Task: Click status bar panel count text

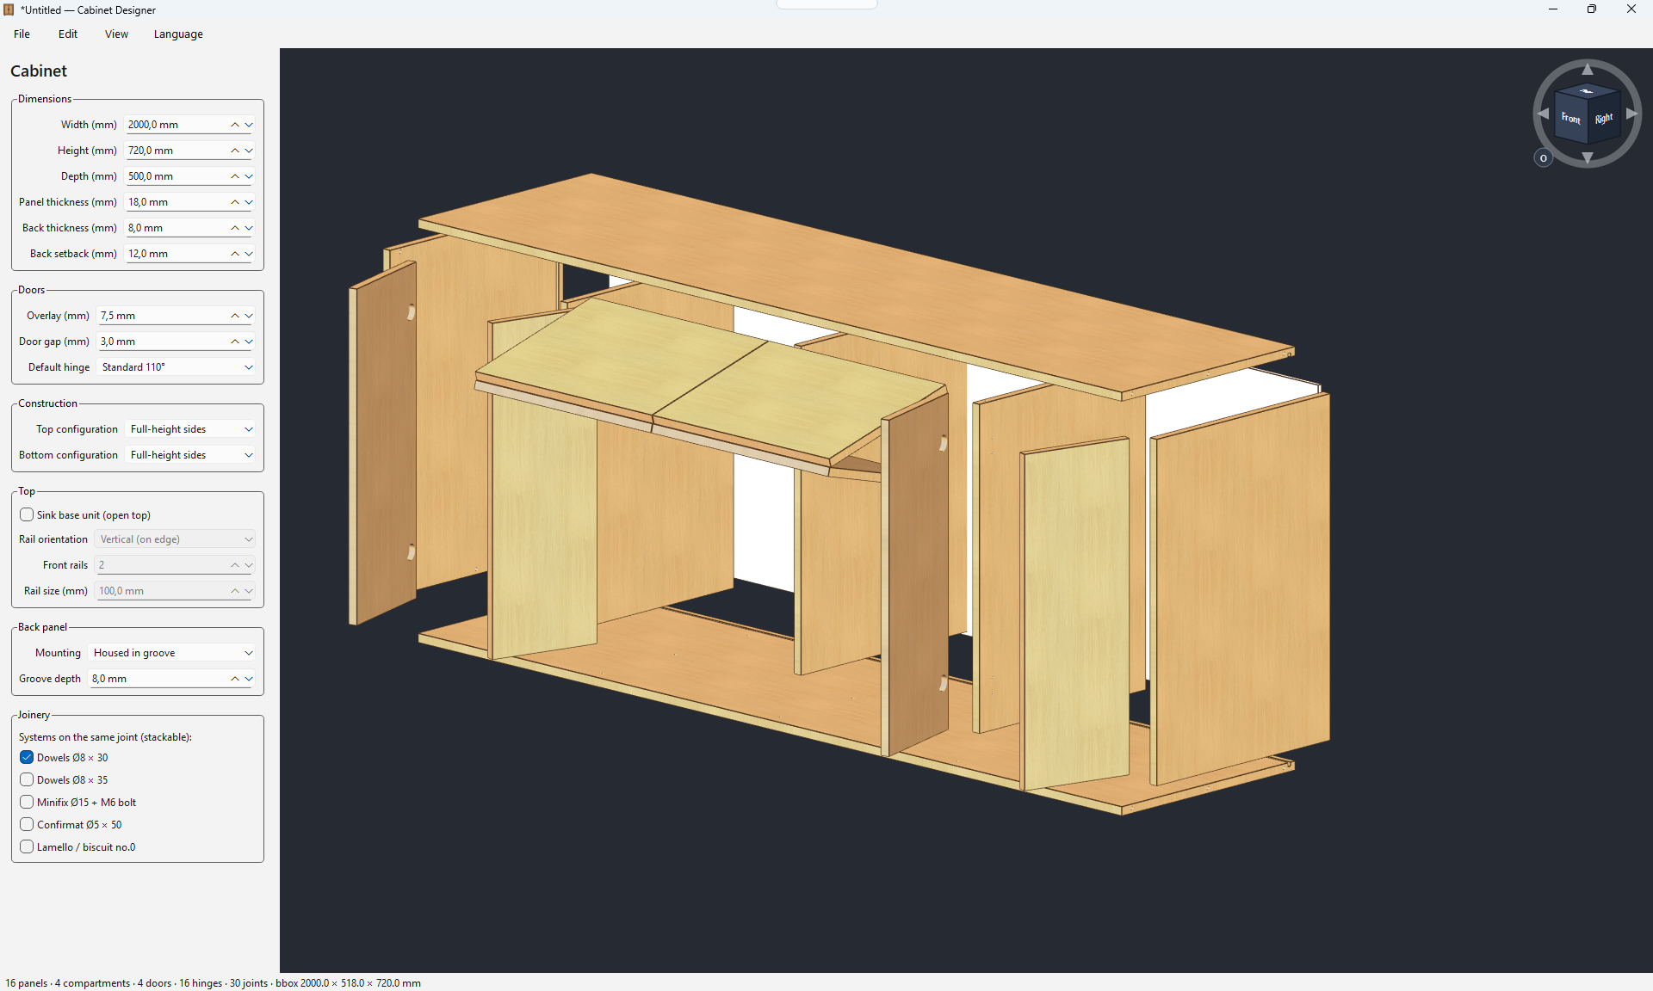Action: (27, 983)
